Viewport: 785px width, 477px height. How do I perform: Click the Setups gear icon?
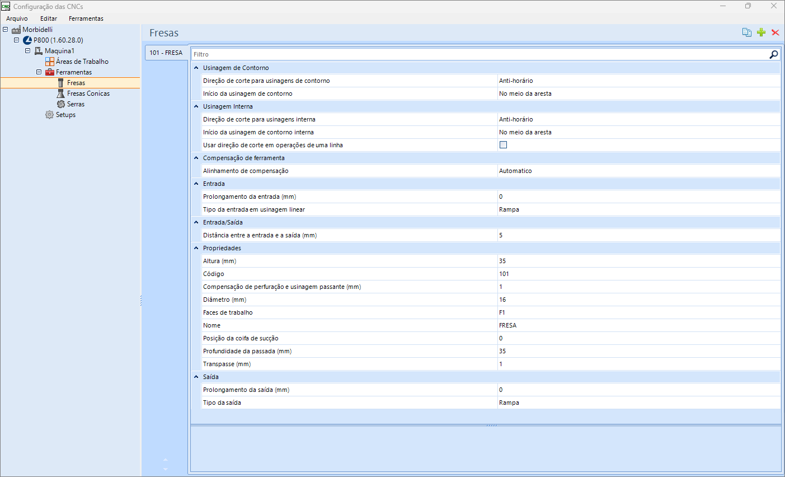(50, 115)
